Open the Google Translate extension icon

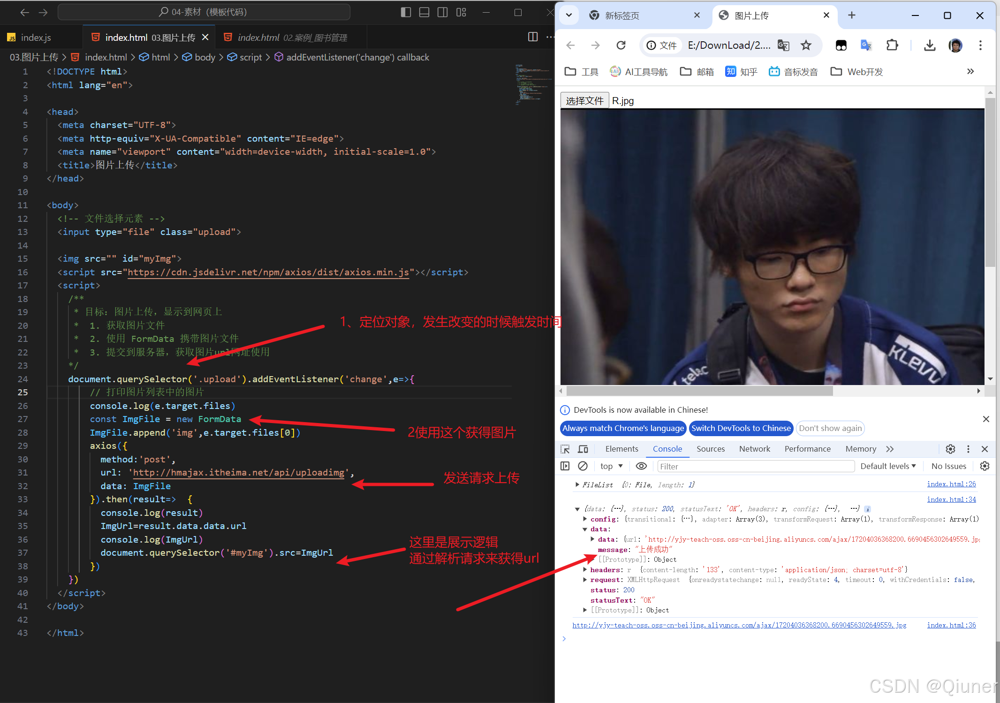click(866, 45)
